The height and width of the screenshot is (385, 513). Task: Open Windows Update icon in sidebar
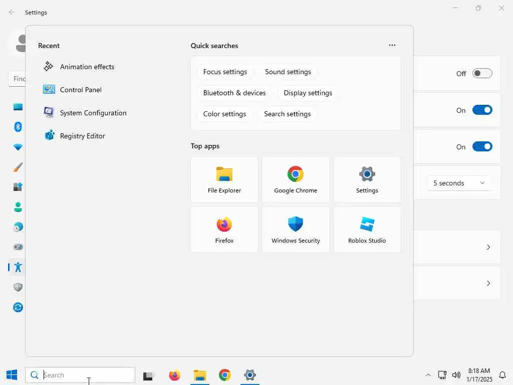point(18,307)
